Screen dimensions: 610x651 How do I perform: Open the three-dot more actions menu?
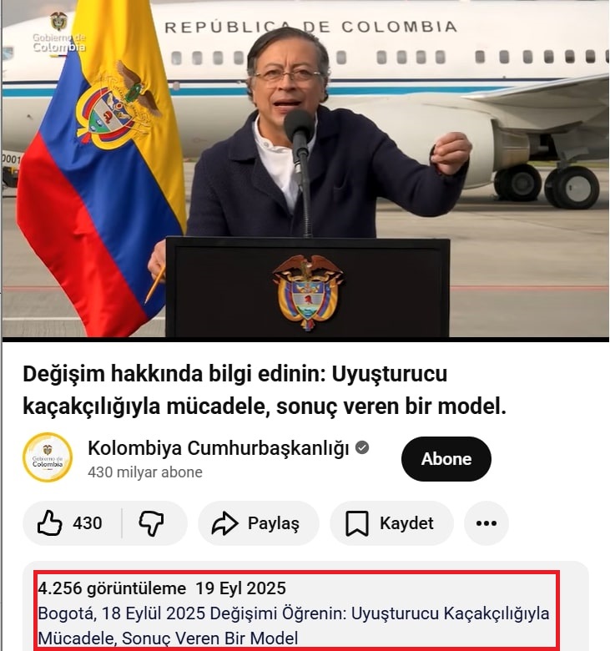coord(486,523)
